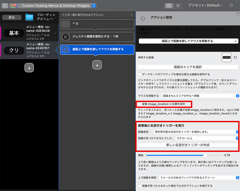Click the reset arrow next to the search image
This screenshot has width=240, height=191.
235,57
